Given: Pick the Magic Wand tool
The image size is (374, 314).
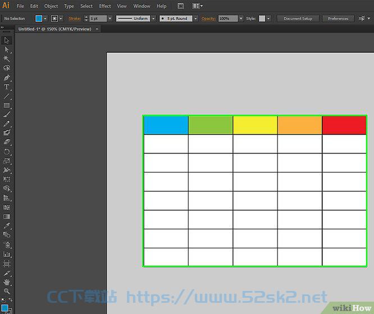Looking at the screenshot, I should point(6,58).
